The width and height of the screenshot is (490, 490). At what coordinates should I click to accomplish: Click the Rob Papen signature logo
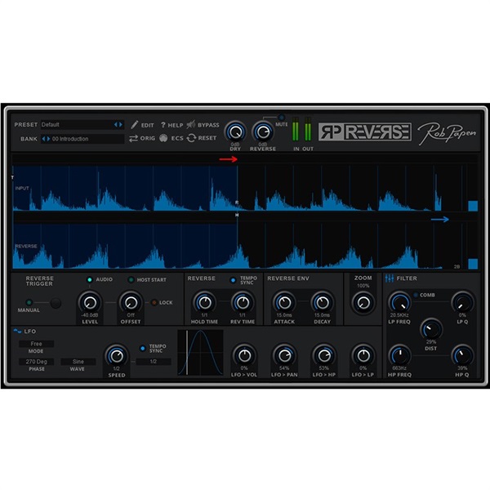click(448, 133)
